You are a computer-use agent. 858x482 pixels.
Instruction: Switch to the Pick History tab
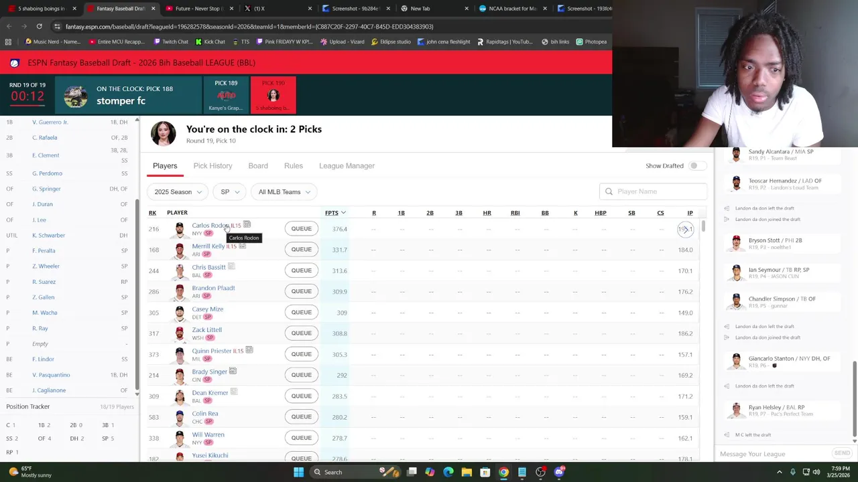212,165
